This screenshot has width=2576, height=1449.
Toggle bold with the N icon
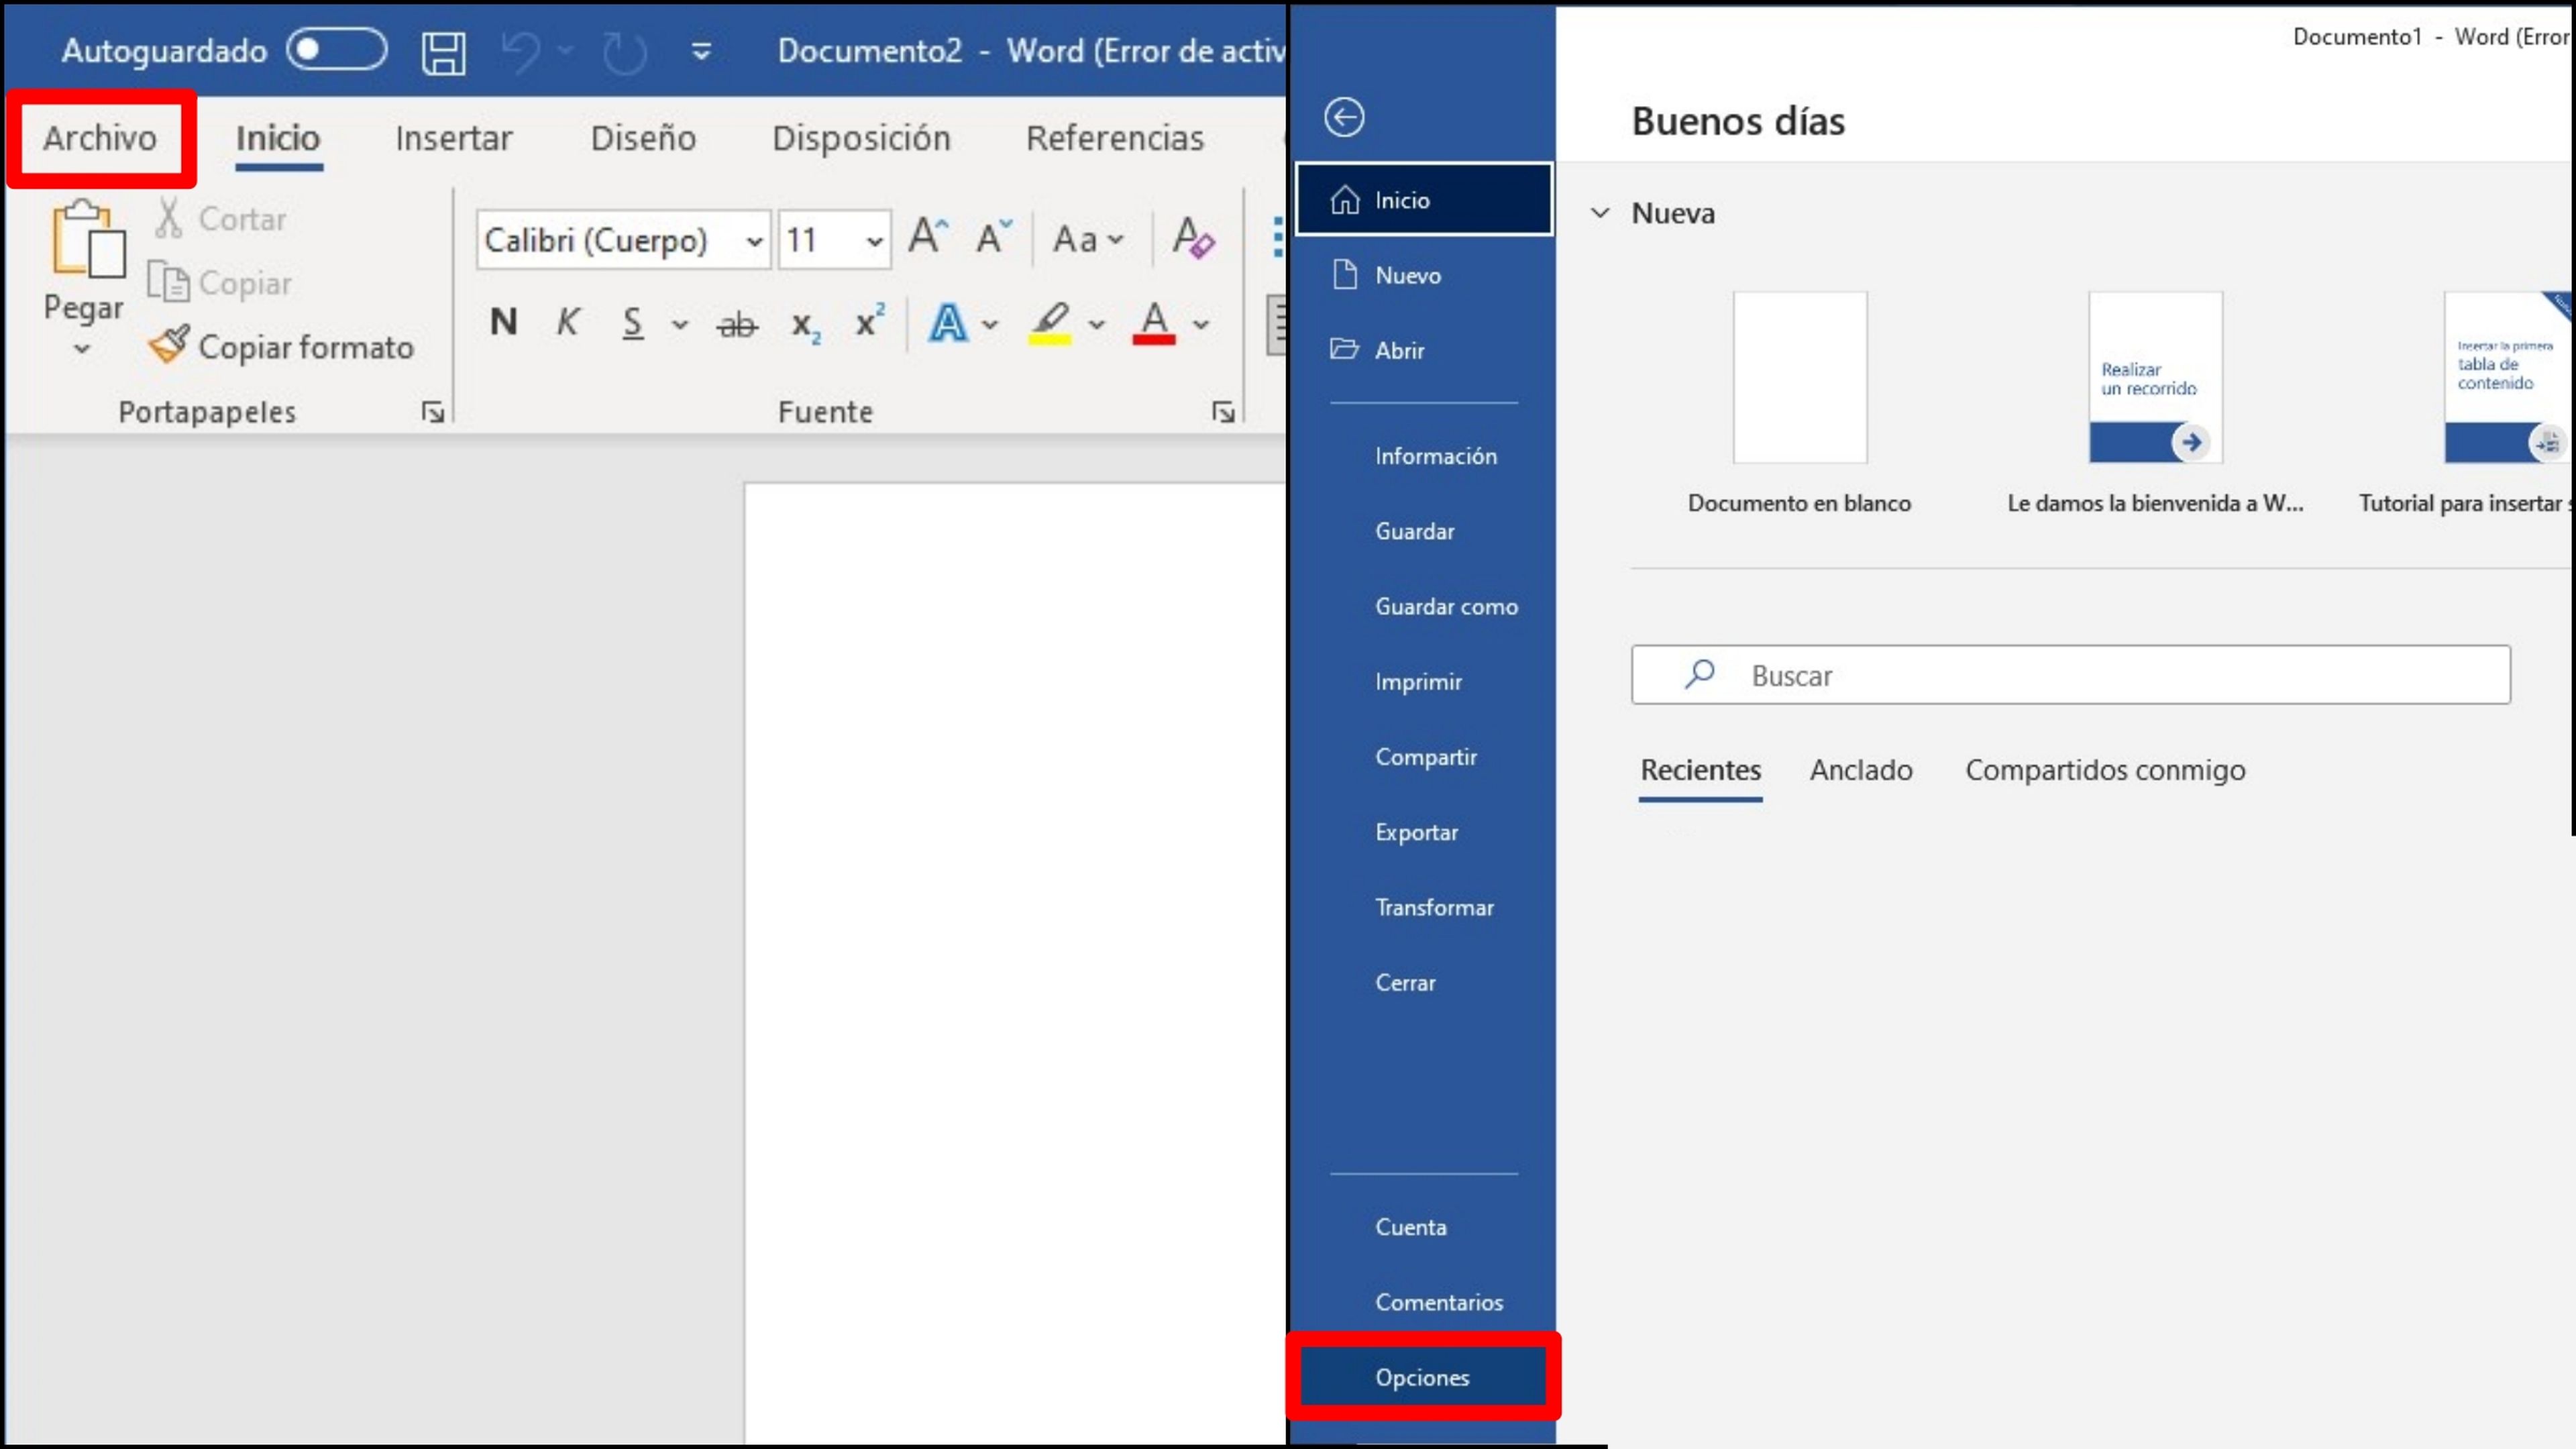point(504,323)
